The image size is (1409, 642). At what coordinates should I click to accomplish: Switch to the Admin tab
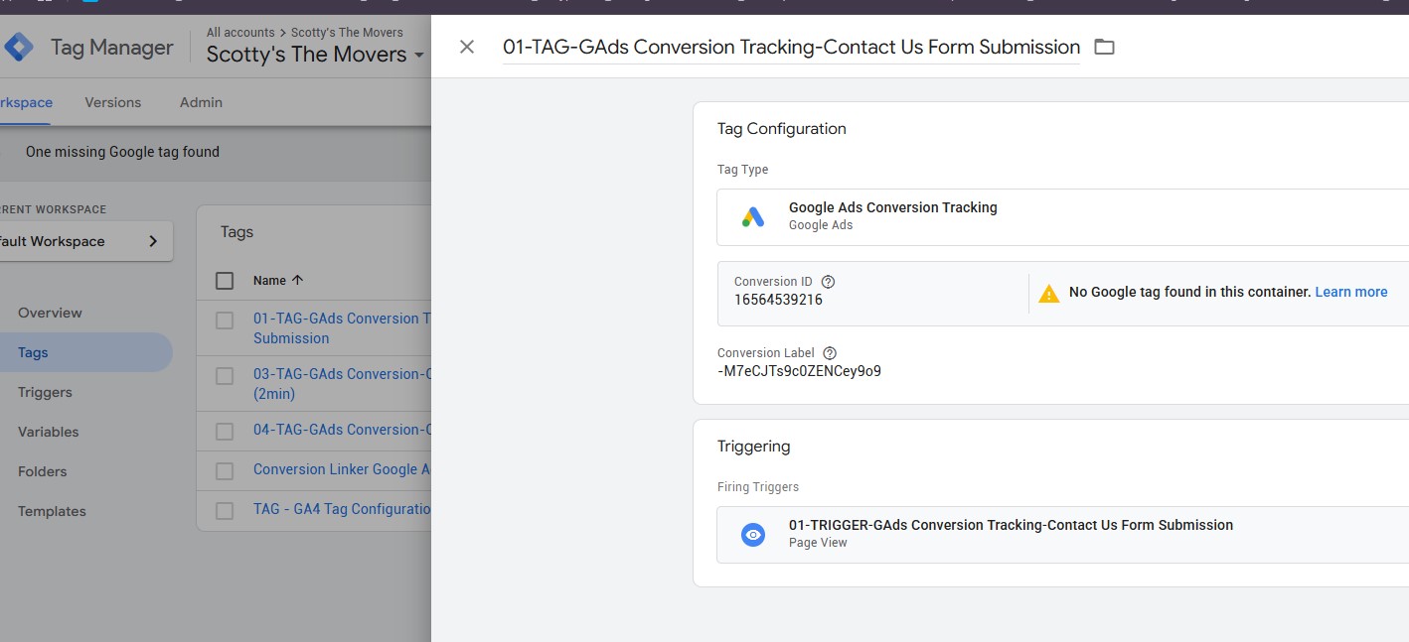tap(201, 102)
